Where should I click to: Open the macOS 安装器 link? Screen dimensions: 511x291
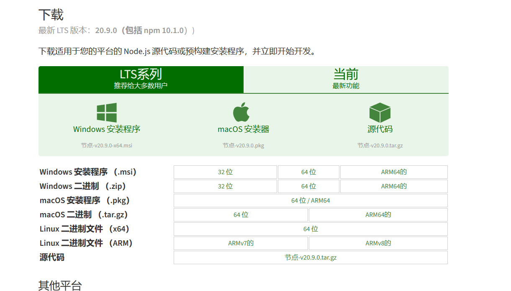click(243, 129)
